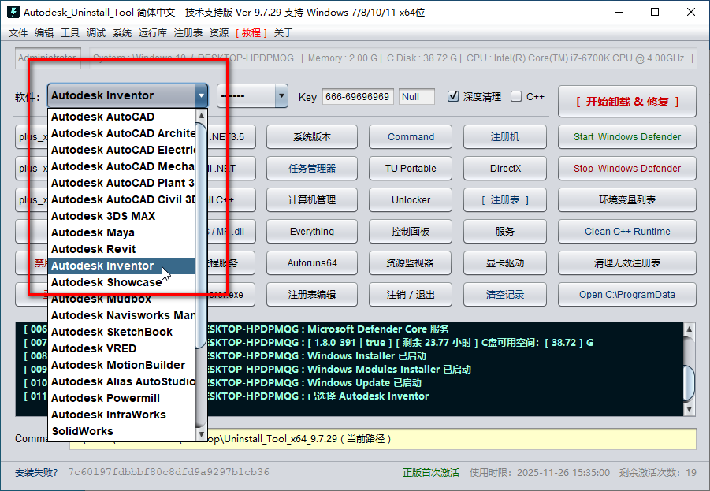Click the 安装失败? link

[36, 472]
